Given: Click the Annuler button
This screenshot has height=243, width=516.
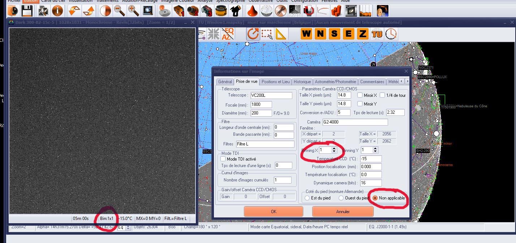Looking at the screenshot, I should [343, 212].
